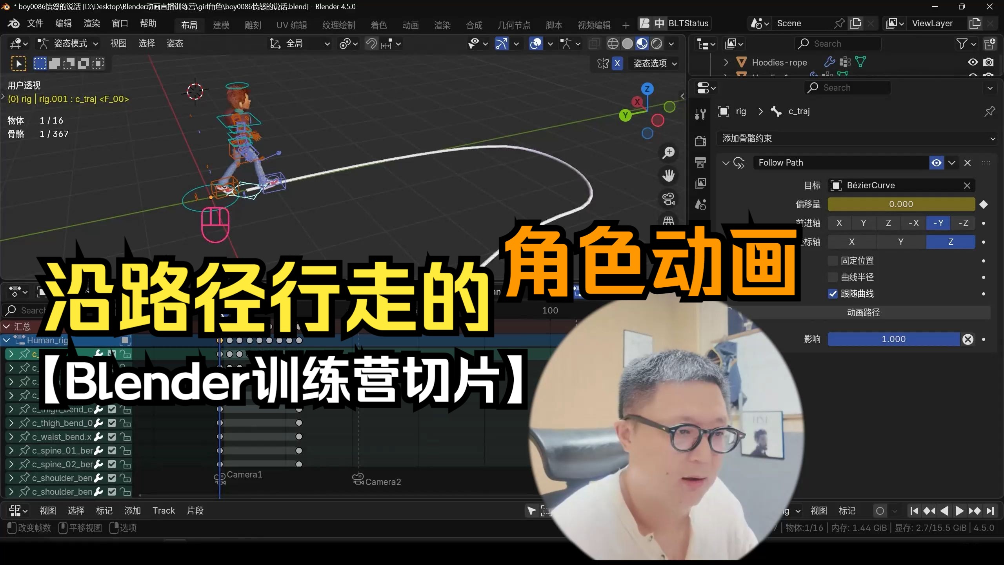1004x565 pixels.
Task: Select the -Z forward axis button
Action: coord(963,223)
